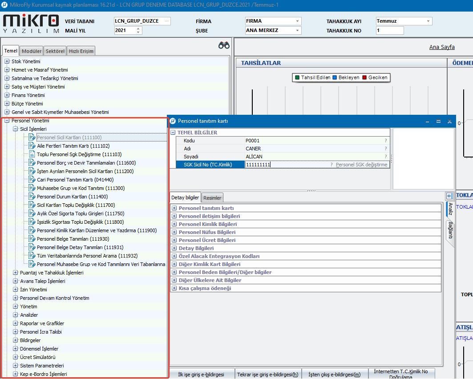This screenshot has height=379, width=473.
Task: Click the İlk işe giriş e-bildirgesi button
Action: pyautogui.click(x=201, y=374)
